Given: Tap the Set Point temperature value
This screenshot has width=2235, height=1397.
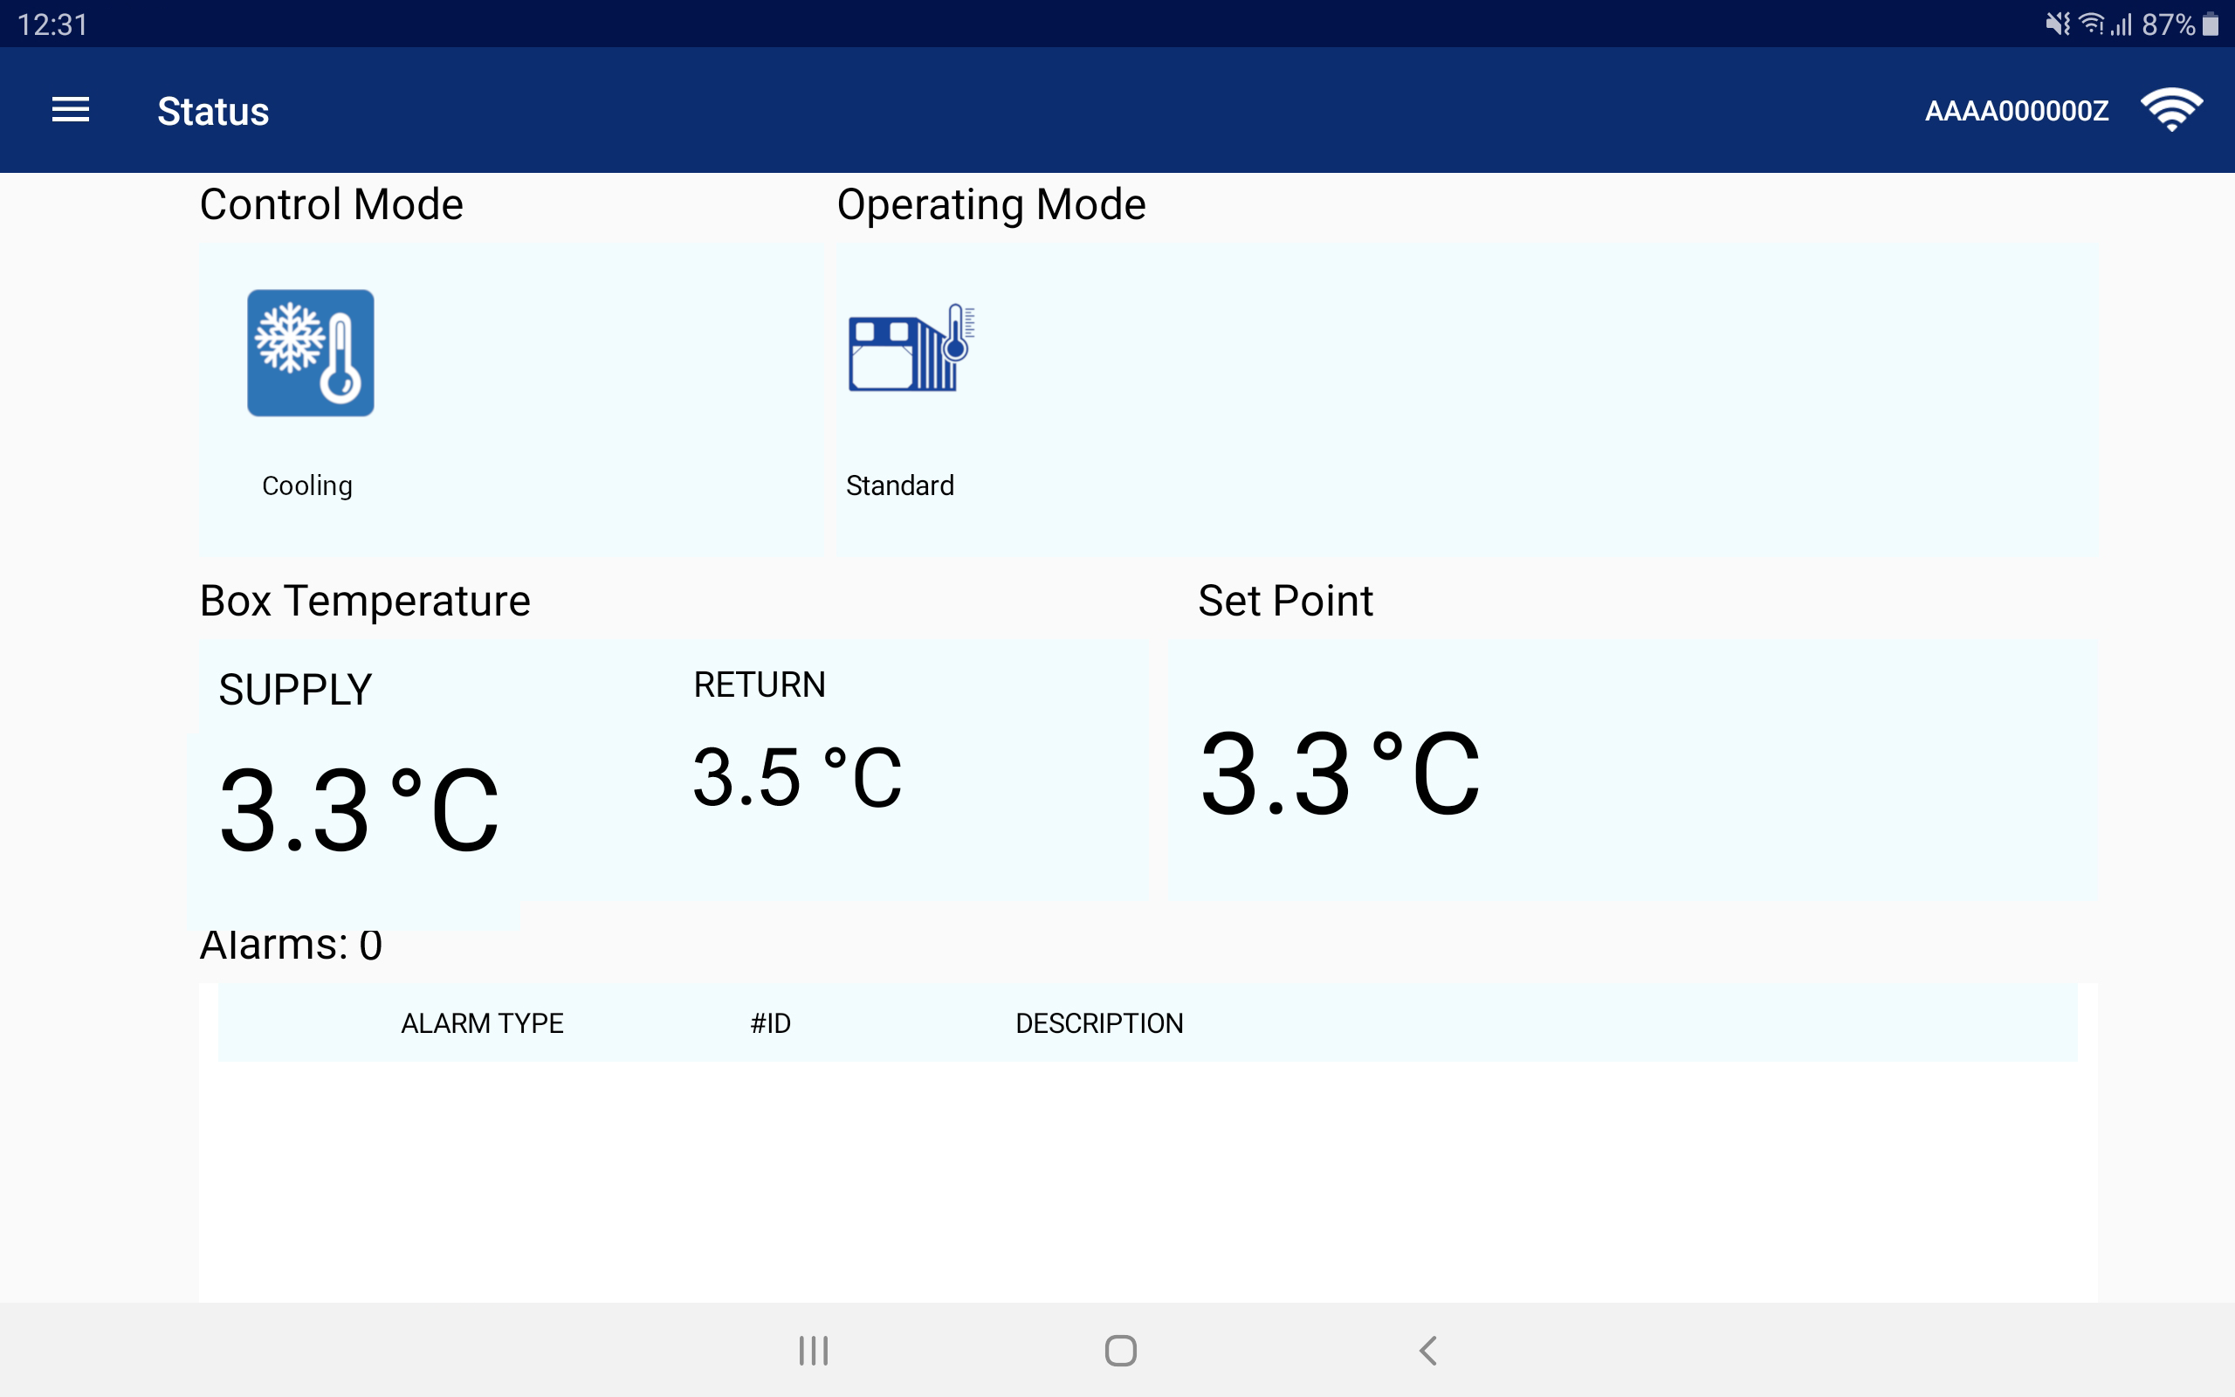Looking at the screenshot, I should coord(1340,774).
